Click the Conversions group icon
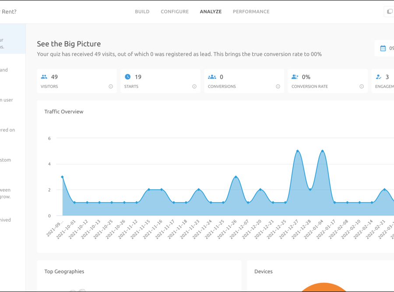This screenshot has width=394, height=292. coord(212,77)
